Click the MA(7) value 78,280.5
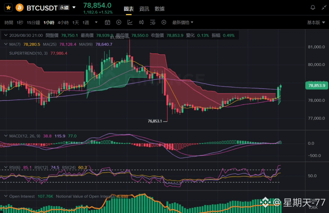 [32, 44]
